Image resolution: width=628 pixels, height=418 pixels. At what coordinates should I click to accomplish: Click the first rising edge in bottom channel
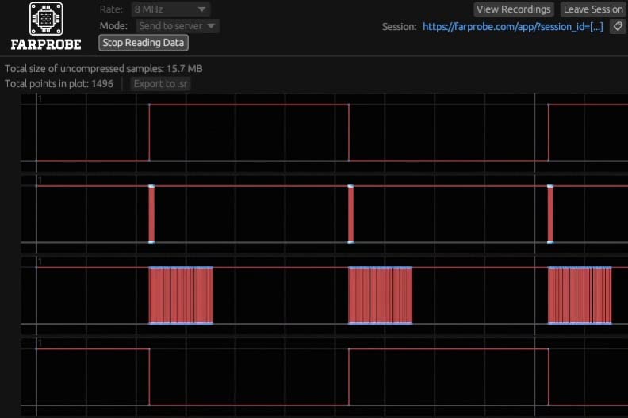click(x=349, y=377)
